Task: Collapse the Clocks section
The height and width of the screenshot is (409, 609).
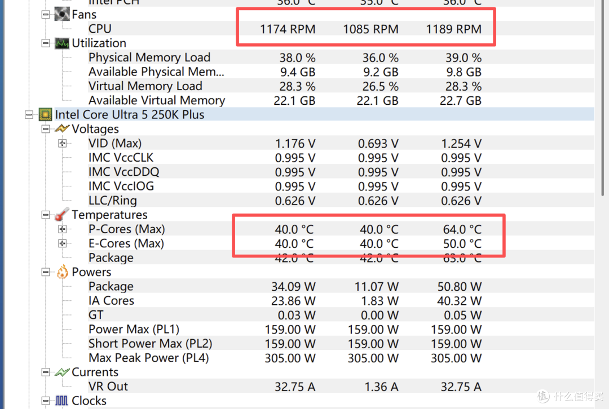Action: click(46, 401)
